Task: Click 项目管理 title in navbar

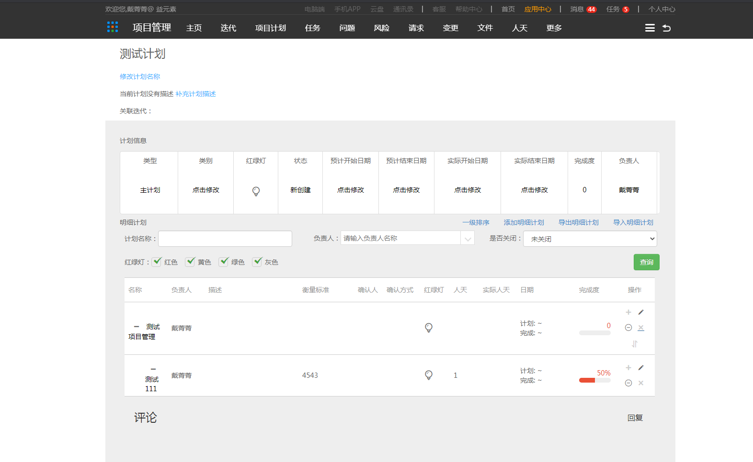Action: pyautogui.click(x=152, y=27)
